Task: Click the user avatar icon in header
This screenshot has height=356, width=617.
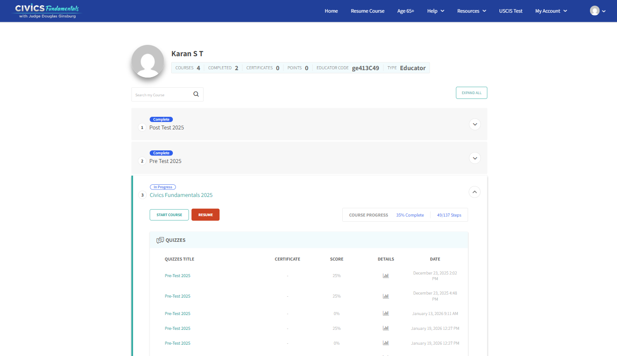Action: [595, 11]
